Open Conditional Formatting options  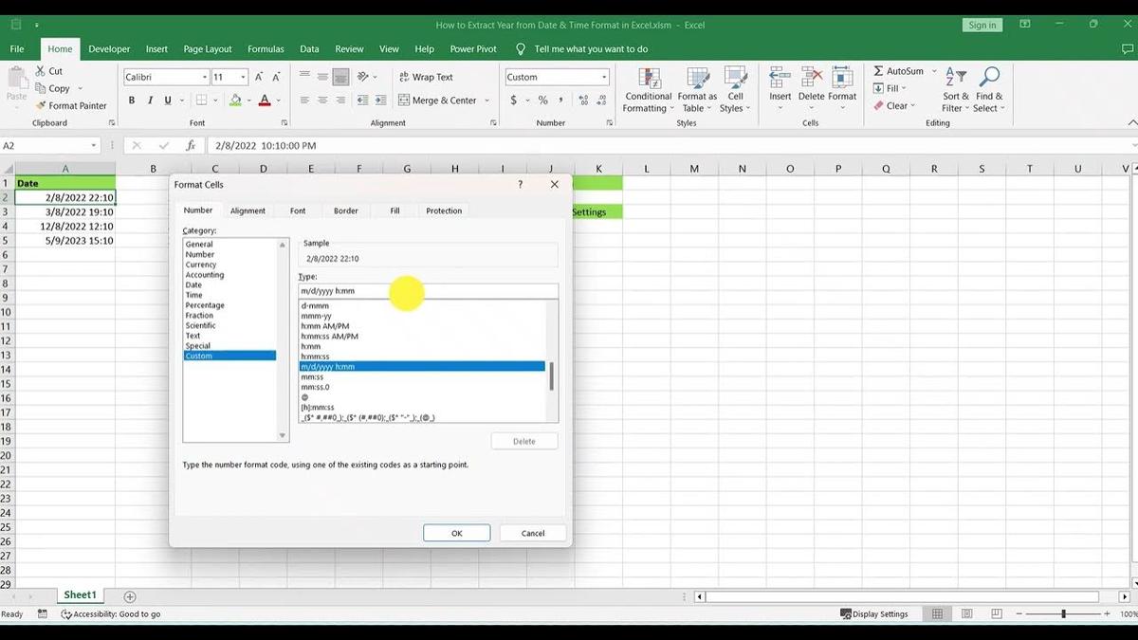(648, 90)
